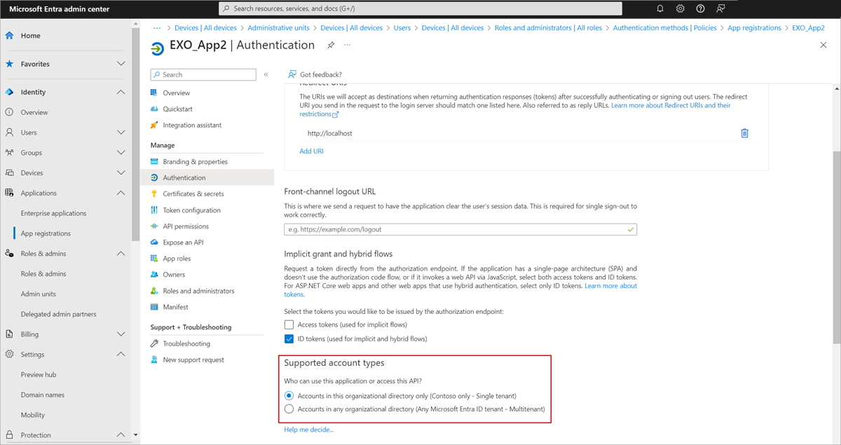
Task: Collapse the resource menu with double chevron
Action: tap(266, 74)
